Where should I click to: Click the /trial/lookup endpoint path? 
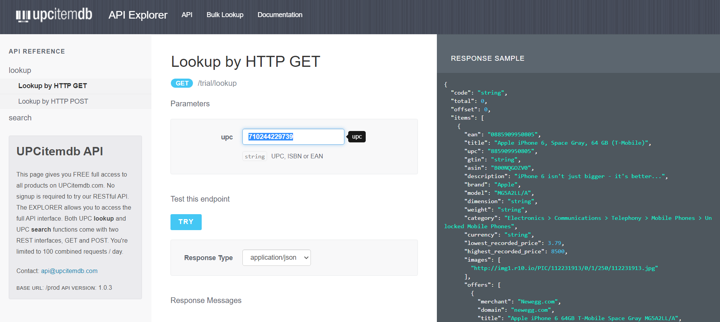pyautogui.click(x=217, y=83)
